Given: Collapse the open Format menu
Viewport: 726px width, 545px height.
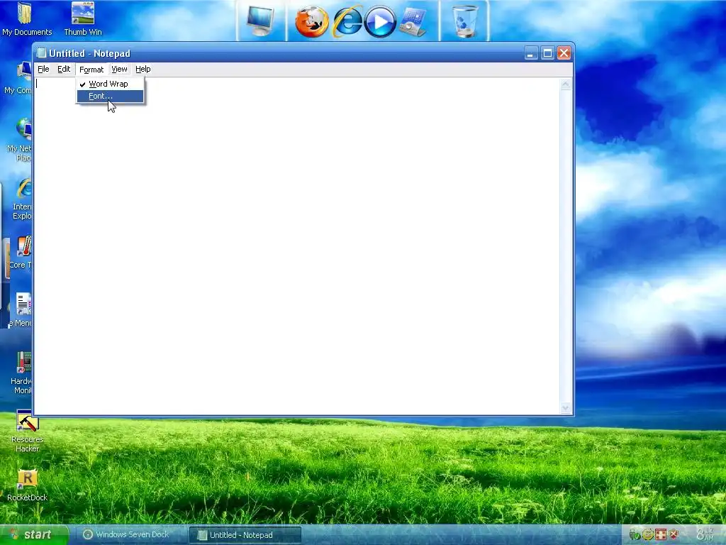Looking at the screenshot, I should (91, 70).
